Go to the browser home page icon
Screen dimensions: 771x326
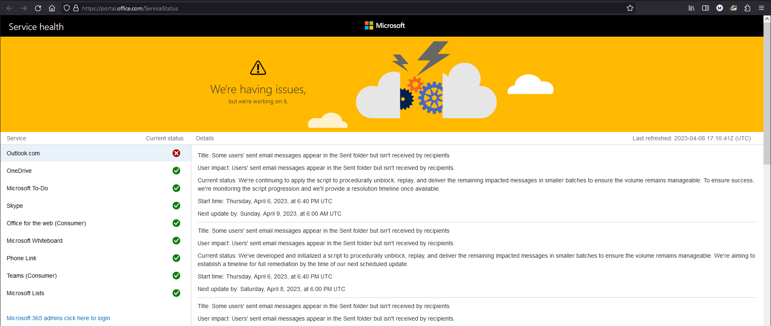click(x=52, y=8)
